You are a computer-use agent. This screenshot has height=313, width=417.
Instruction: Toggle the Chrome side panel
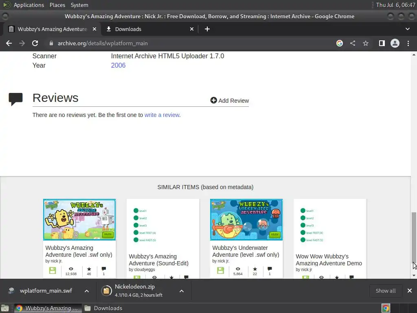pos(382,43)
